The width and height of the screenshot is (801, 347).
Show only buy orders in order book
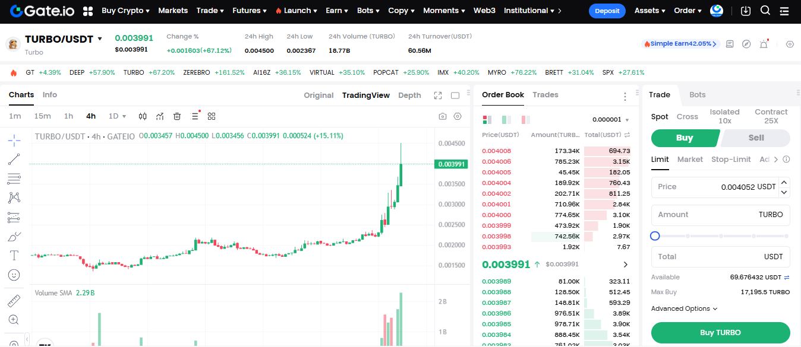point(507,119)
